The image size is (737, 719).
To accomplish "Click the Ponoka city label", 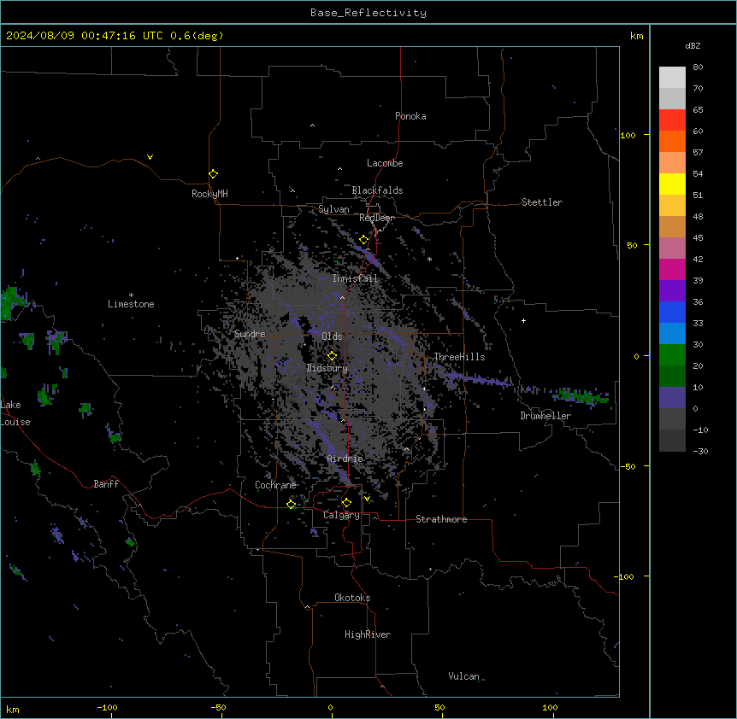I will (x=410, y=116).
